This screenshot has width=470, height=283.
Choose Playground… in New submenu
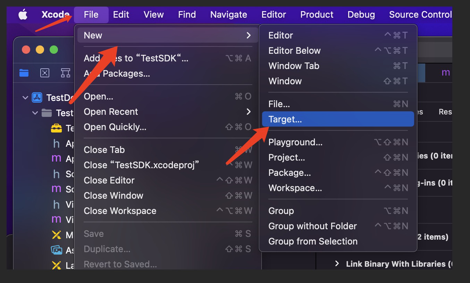tap(338, 142)
